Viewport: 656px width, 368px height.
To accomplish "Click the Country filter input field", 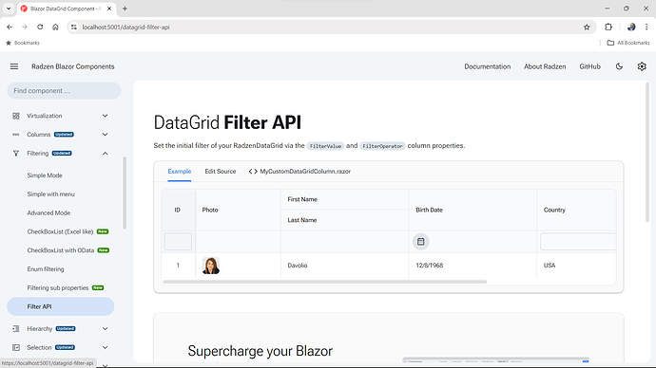I will [578, 242].
